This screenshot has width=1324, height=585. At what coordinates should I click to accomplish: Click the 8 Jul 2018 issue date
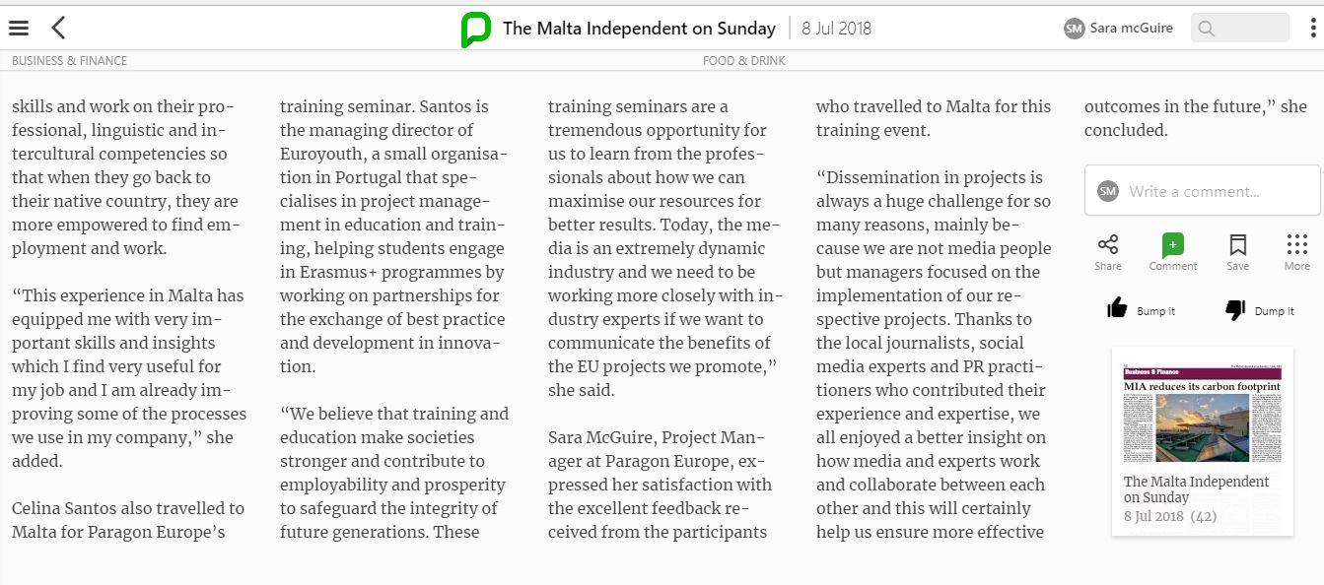pyautogui.click(x=836, y=29)
